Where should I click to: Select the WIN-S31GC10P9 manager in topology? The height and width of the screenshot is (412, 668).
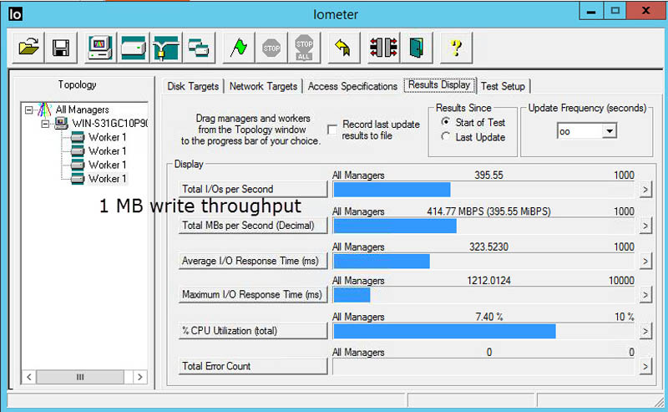pyautogui.click(x=110, y=124)
